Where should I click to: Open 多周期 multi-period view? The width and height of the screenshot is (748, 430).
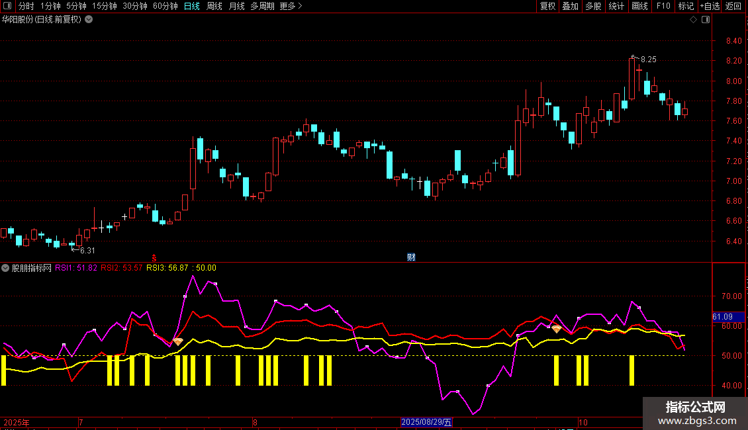point(262,6)
